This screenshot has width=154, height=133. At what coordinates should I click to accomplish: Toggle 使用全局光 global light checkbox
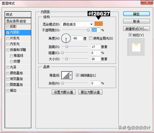coord(91,38)
